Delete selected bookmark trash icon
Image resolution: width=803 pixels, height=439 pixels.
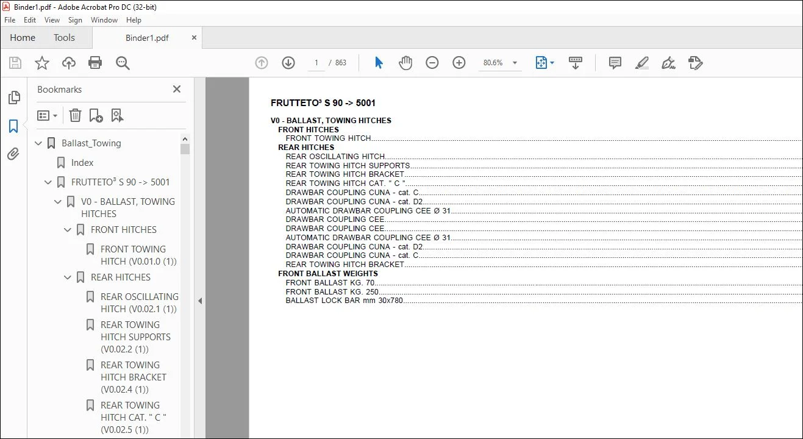75,115
